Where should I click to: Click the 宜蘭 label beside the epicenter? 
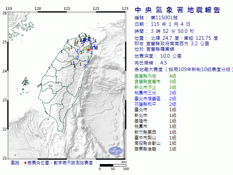(94, 48)
